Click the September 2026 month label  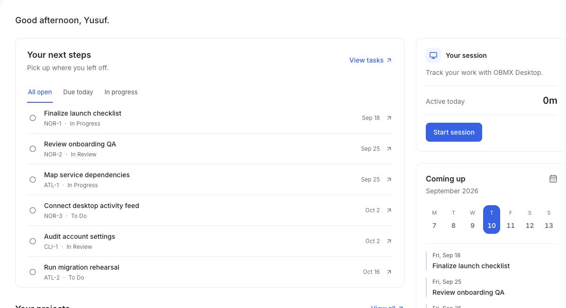click(452, 191)
